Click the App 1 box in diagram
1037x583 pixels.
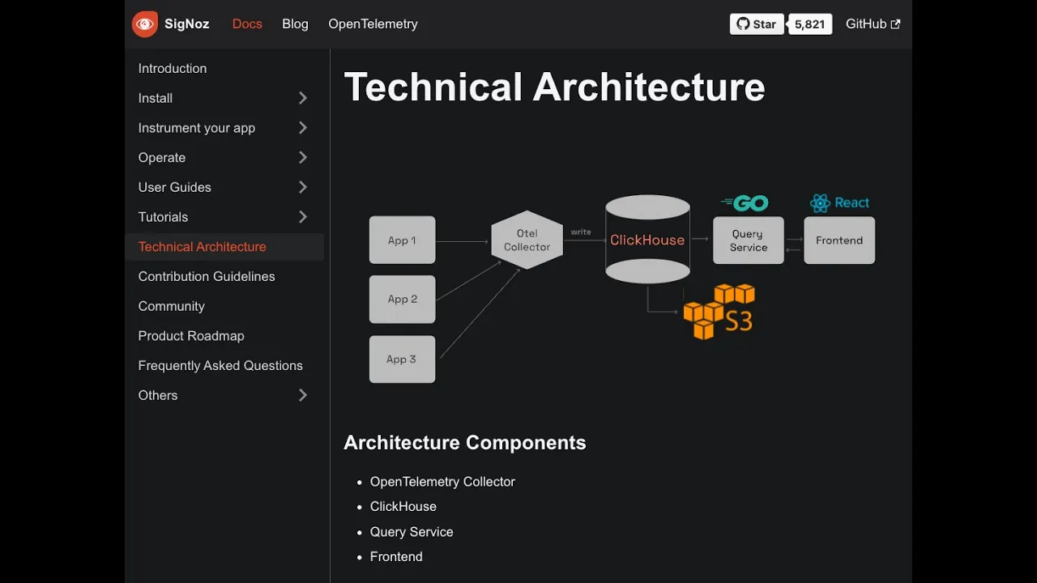point(402,240)
